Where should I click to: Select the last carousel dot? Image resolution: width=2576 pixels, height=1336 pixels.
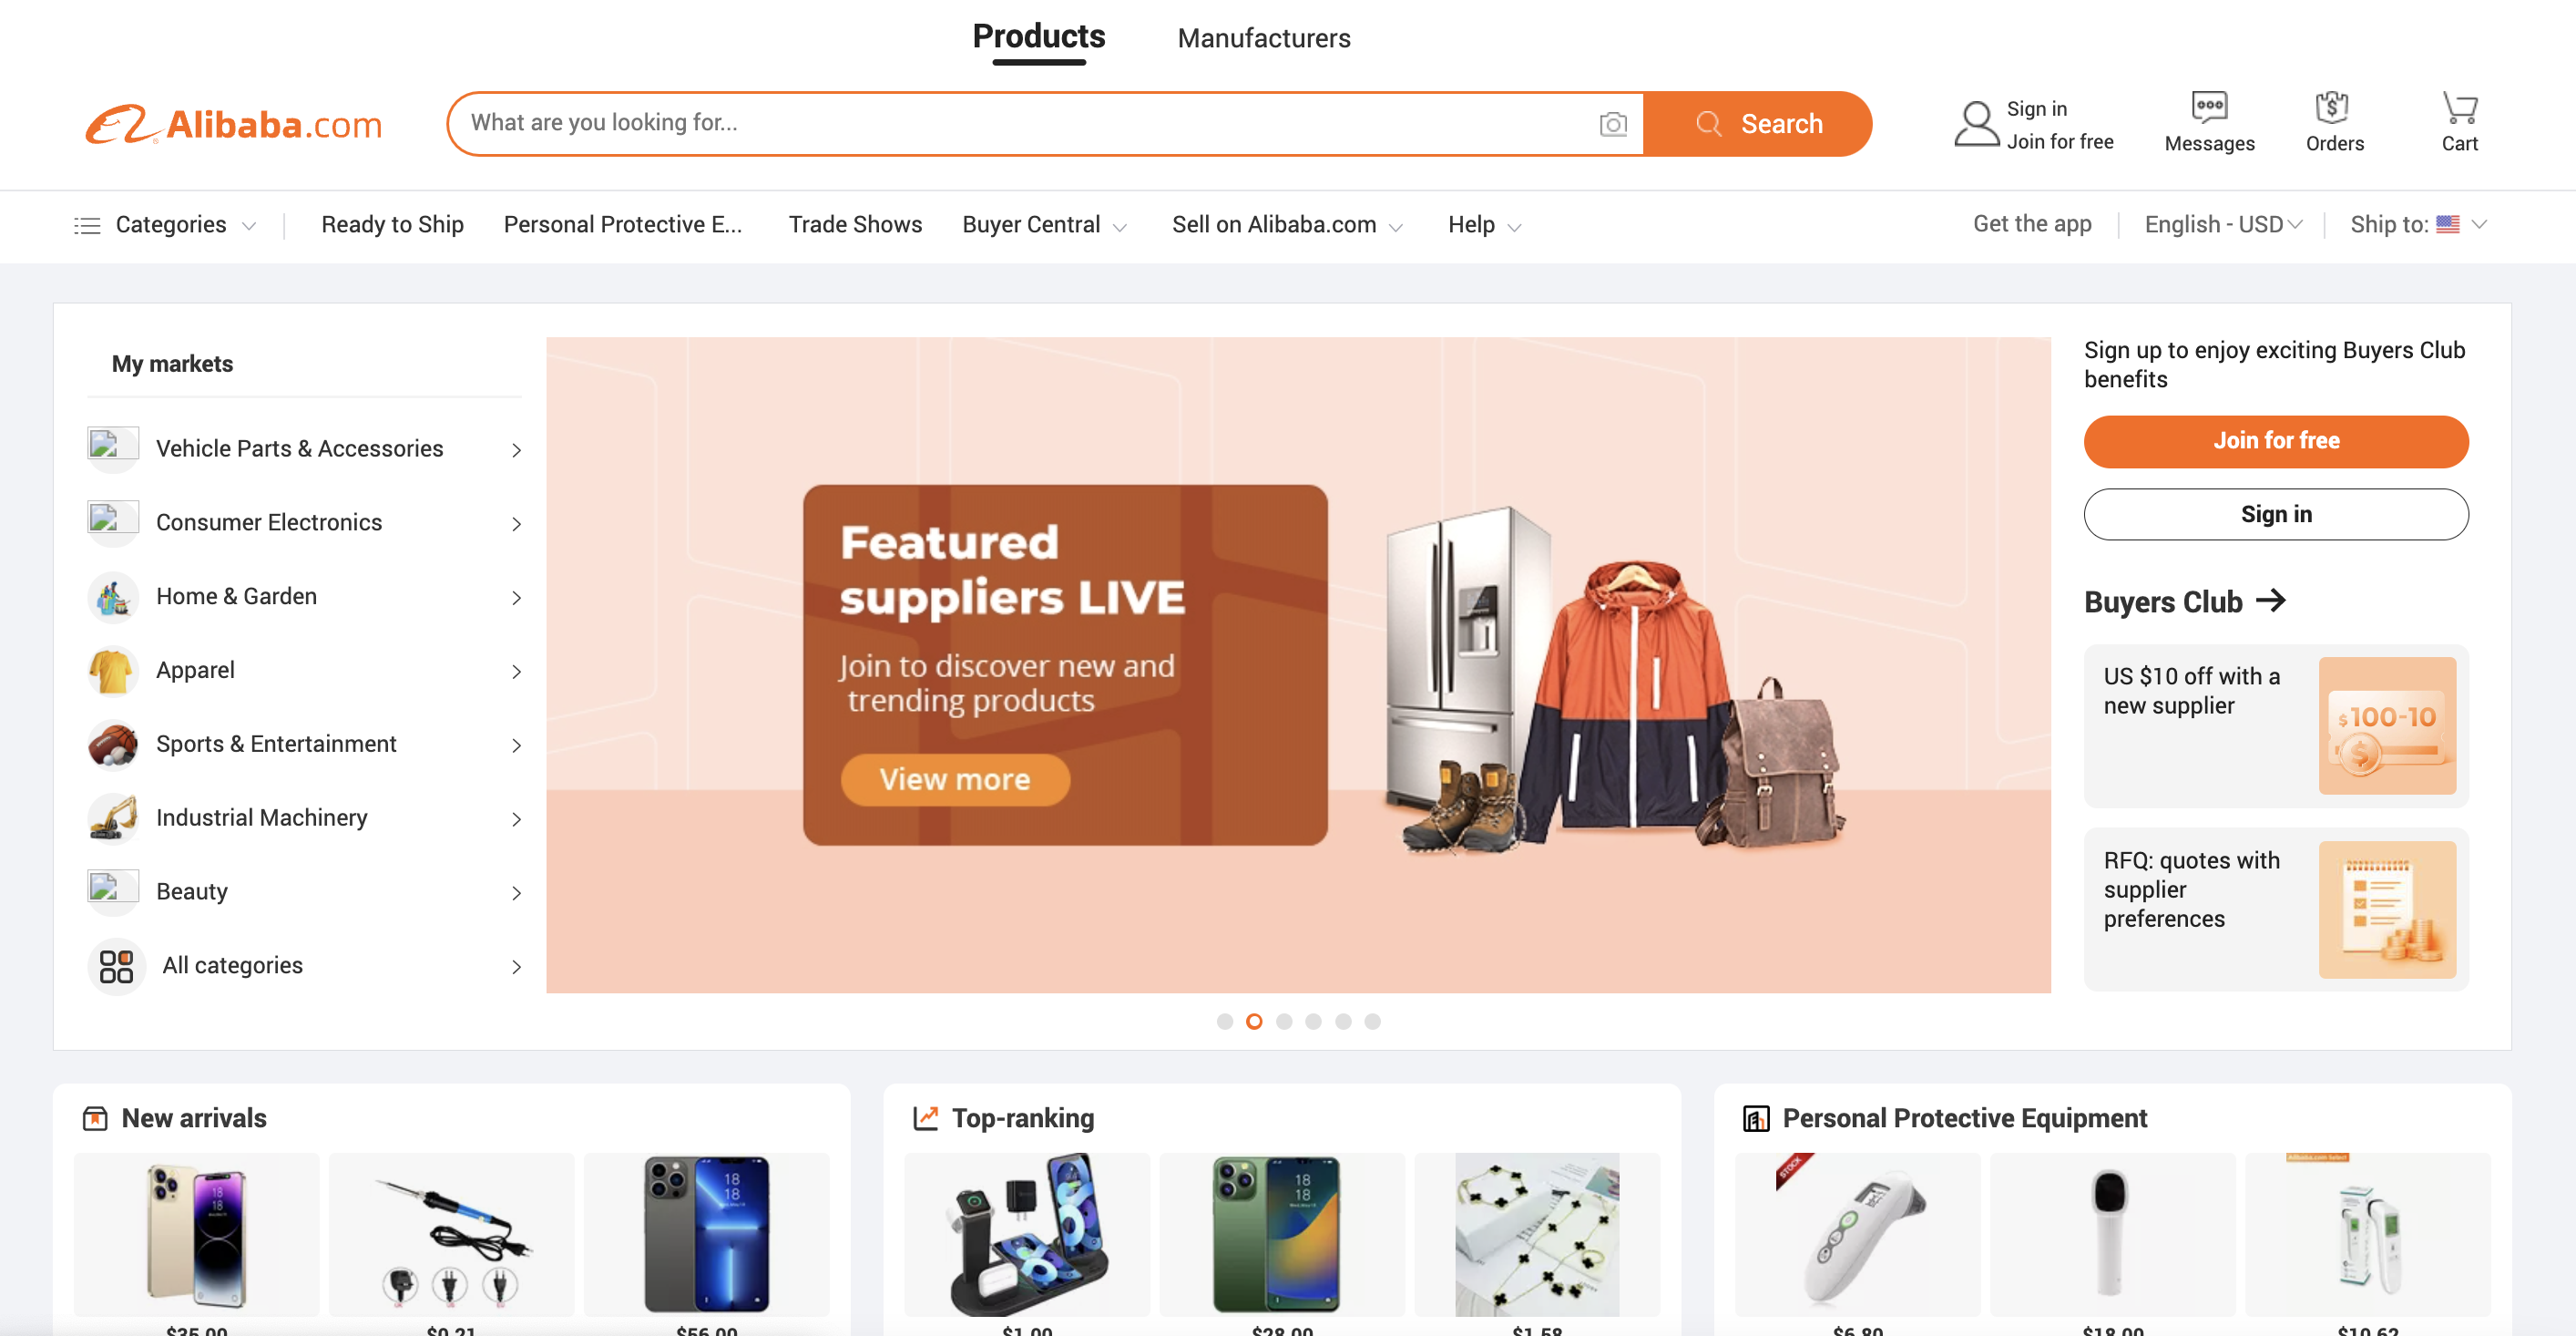pyautogui.click(x=1372, y=1022)
